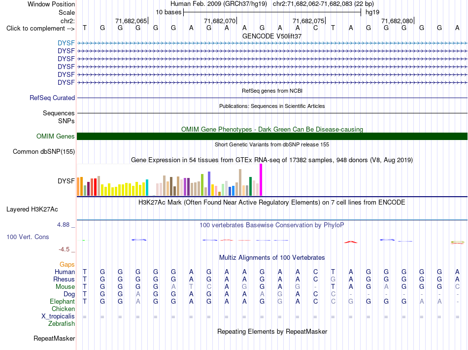Screen dimensions: 468x350
Task: Click the magenta GTEx expression bar
Action: 261,180
